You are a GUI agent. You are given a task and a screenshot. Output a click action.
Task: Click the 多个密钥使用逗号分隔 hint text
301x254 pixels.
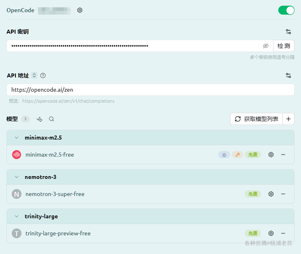272,57
